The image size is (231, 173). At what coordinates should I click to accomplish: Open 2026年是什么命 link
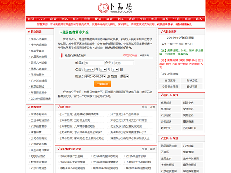tap(136, 156)
